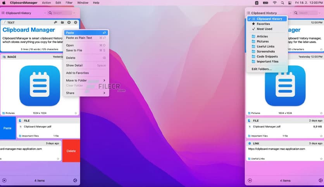Screen dimensions: 324x187
Task: Click the pencil icon next to the TEXT label
Action: 4,23
